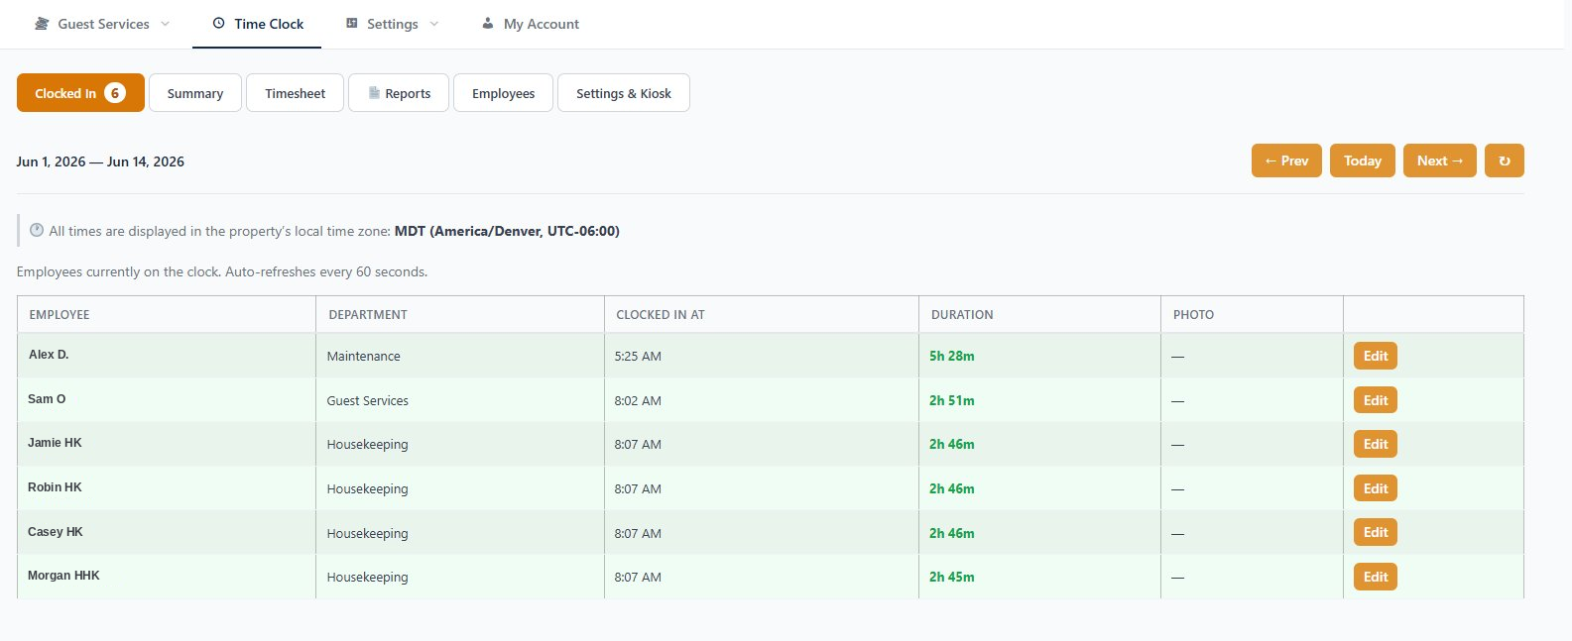Screen dimensions: 1572x641
Task: Open the Reports tab
Action: (x=399, y=93)
